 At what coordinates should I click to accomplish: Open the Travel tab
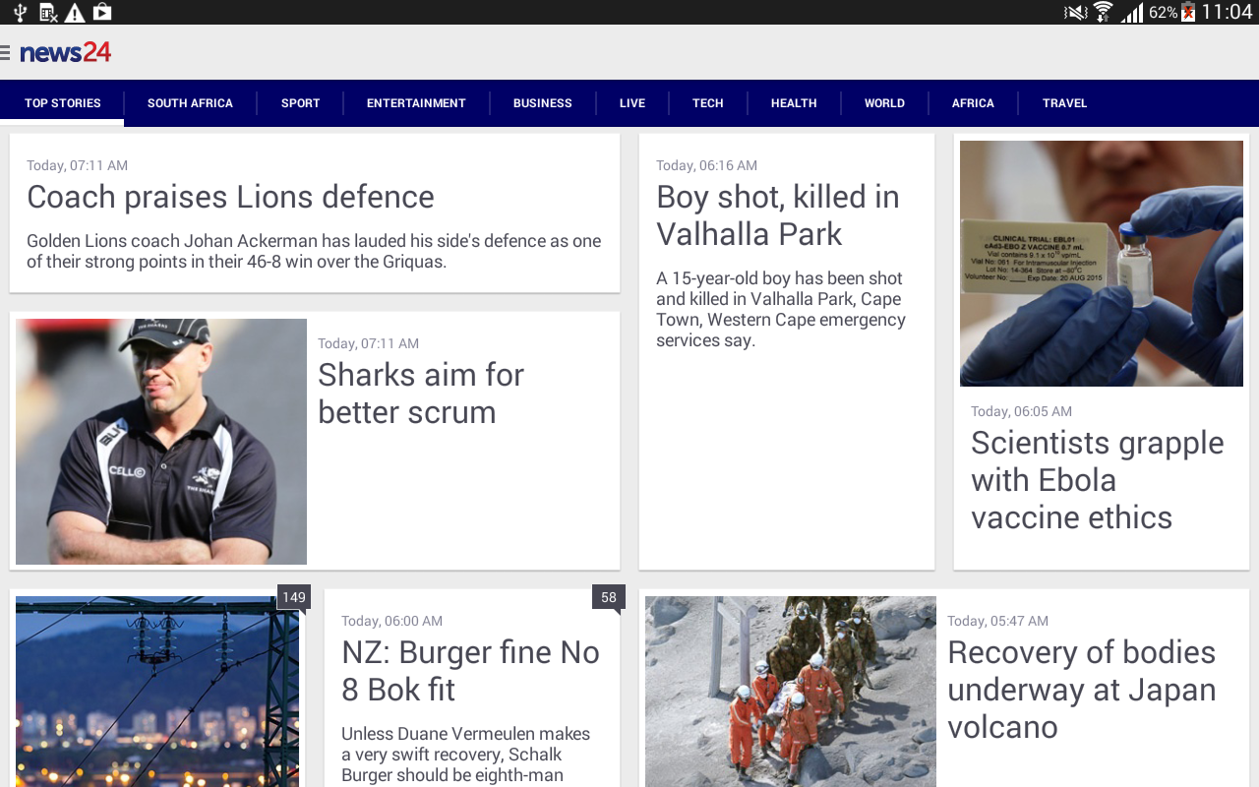click(1064, 103)
